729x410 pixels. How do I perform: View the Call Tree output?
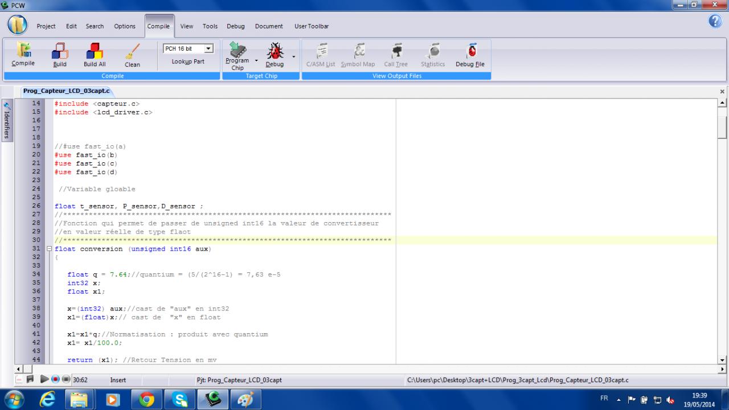pyautogui.click(x=396, y=56)
